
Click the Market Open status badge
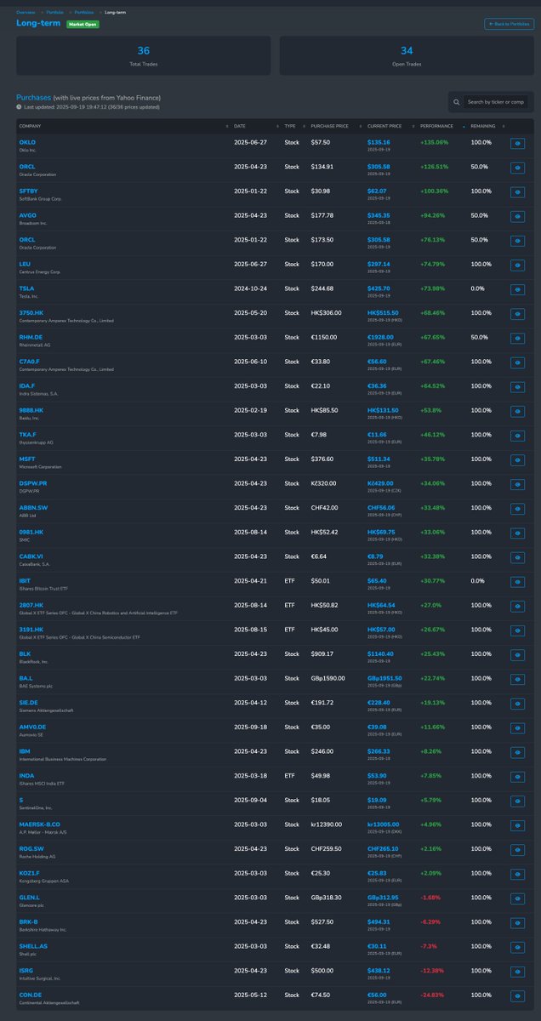[x=83, y=25]
